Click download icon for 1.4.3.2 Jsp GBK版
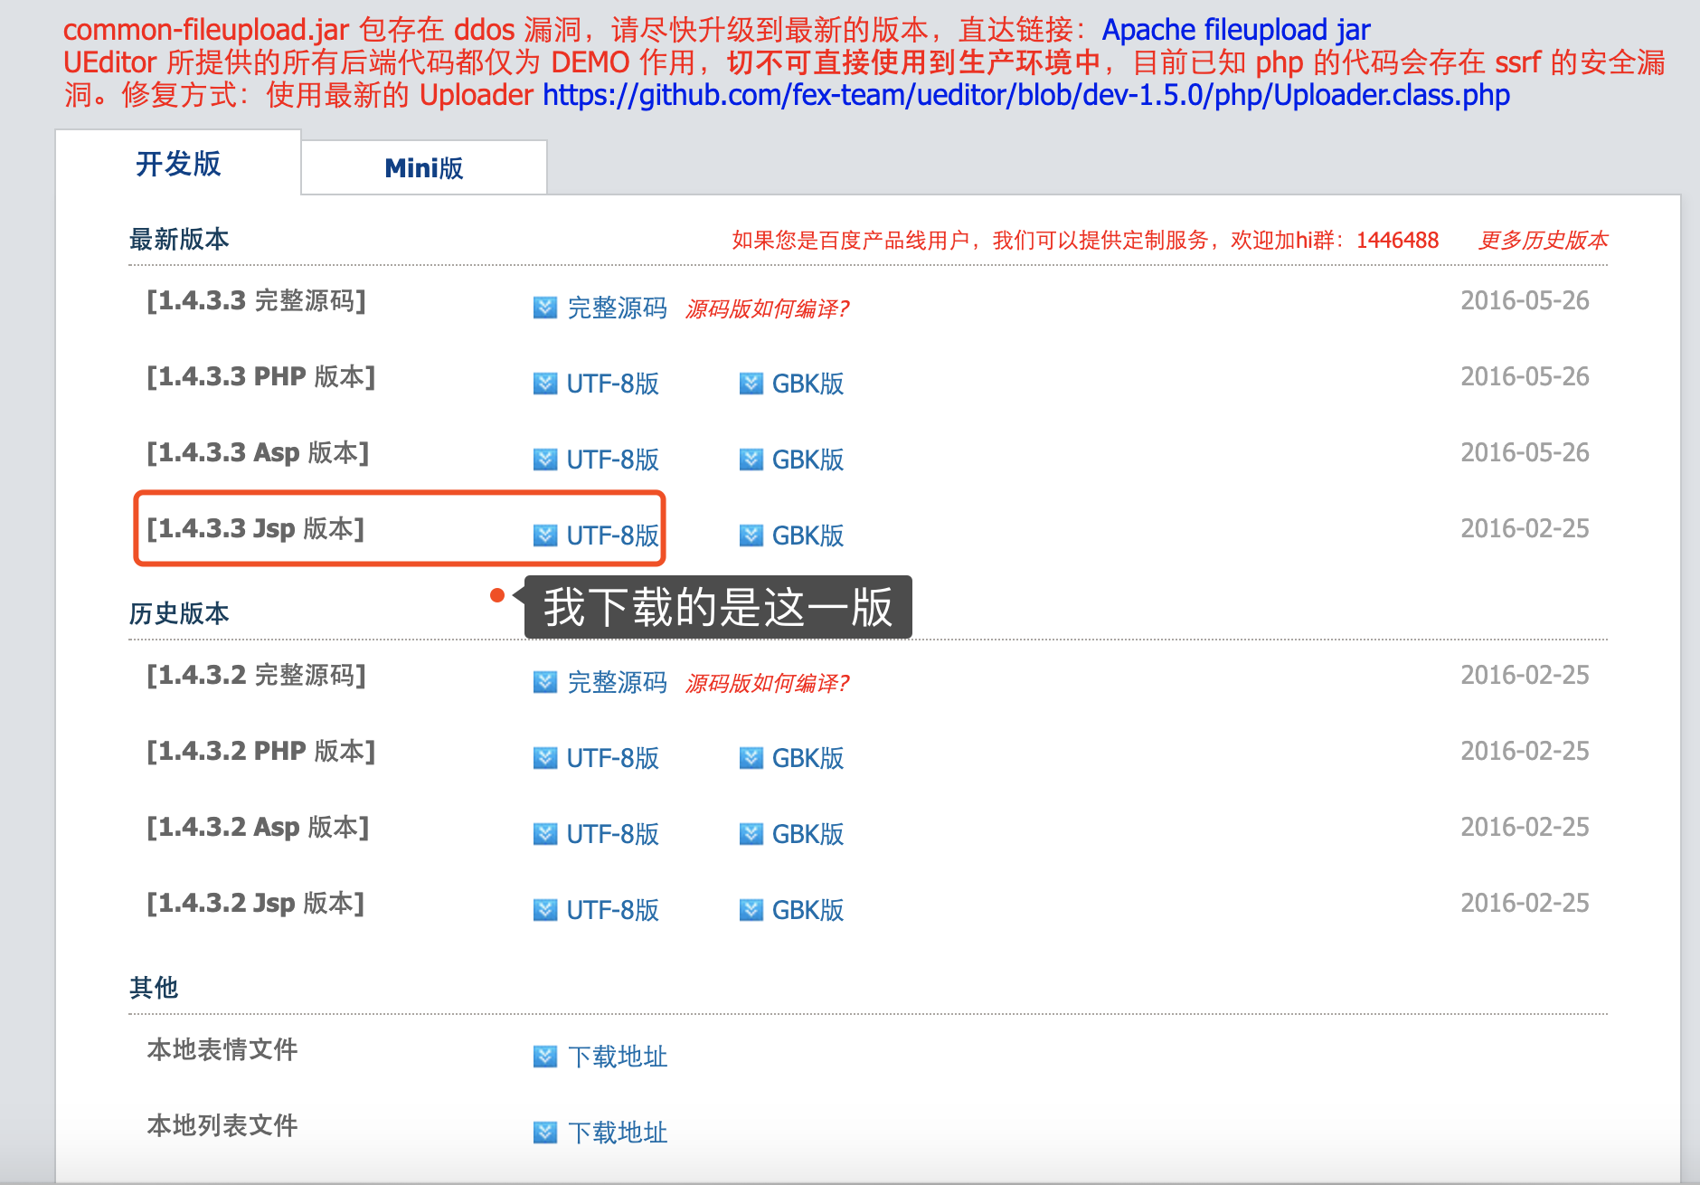The height and width of the screenshot is (1185, 1700). tap(751, 910)
